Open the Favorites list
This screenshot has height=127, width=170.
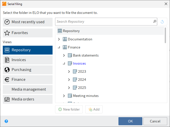point(28,33)
